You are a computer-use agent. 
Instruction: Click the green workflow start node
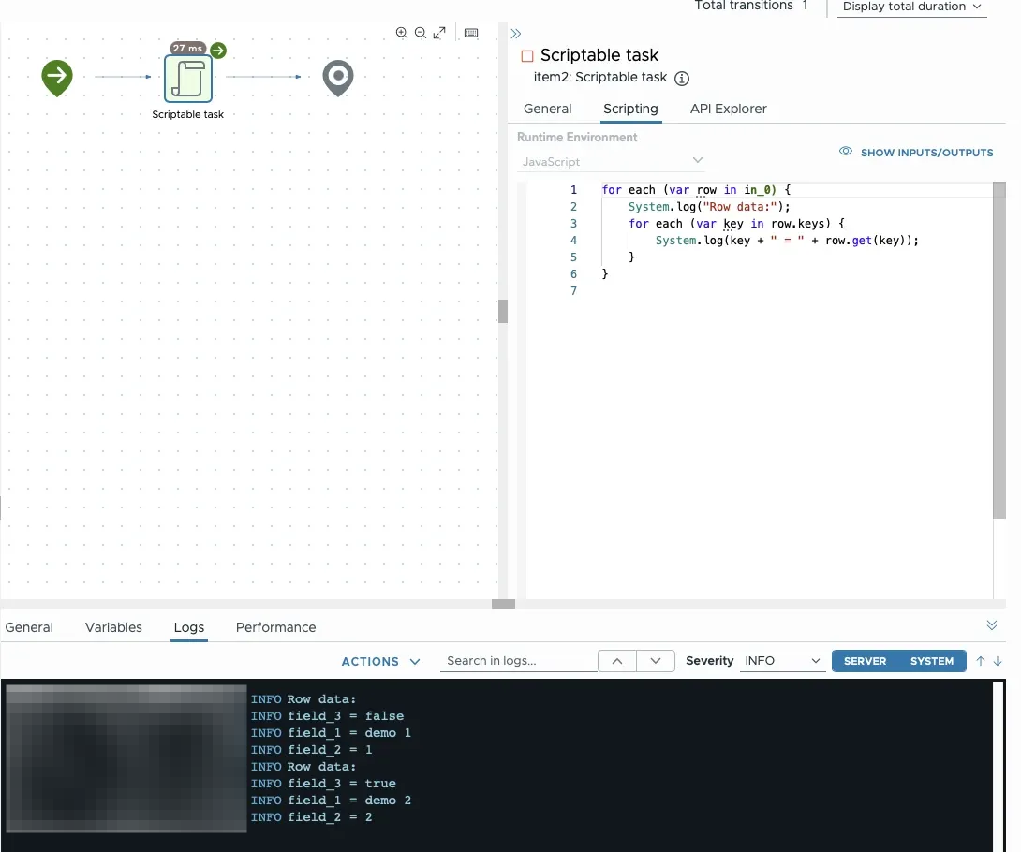[x=57, y=77]
